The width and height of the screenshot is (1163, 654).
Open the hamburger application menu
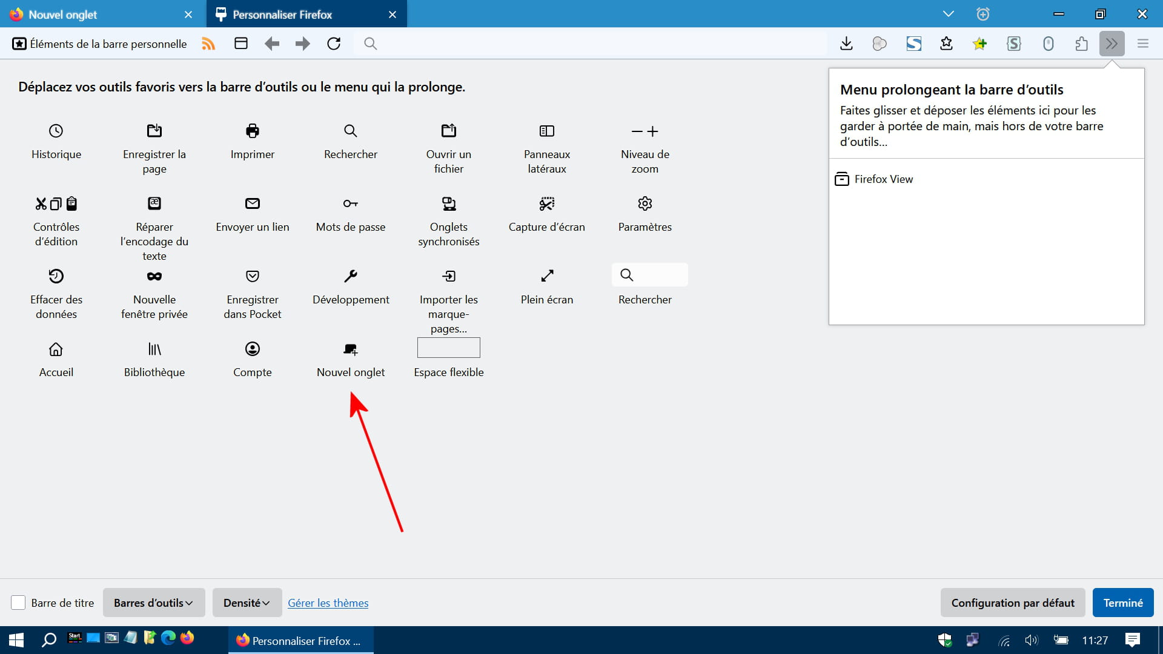[x=1143, y=44]
